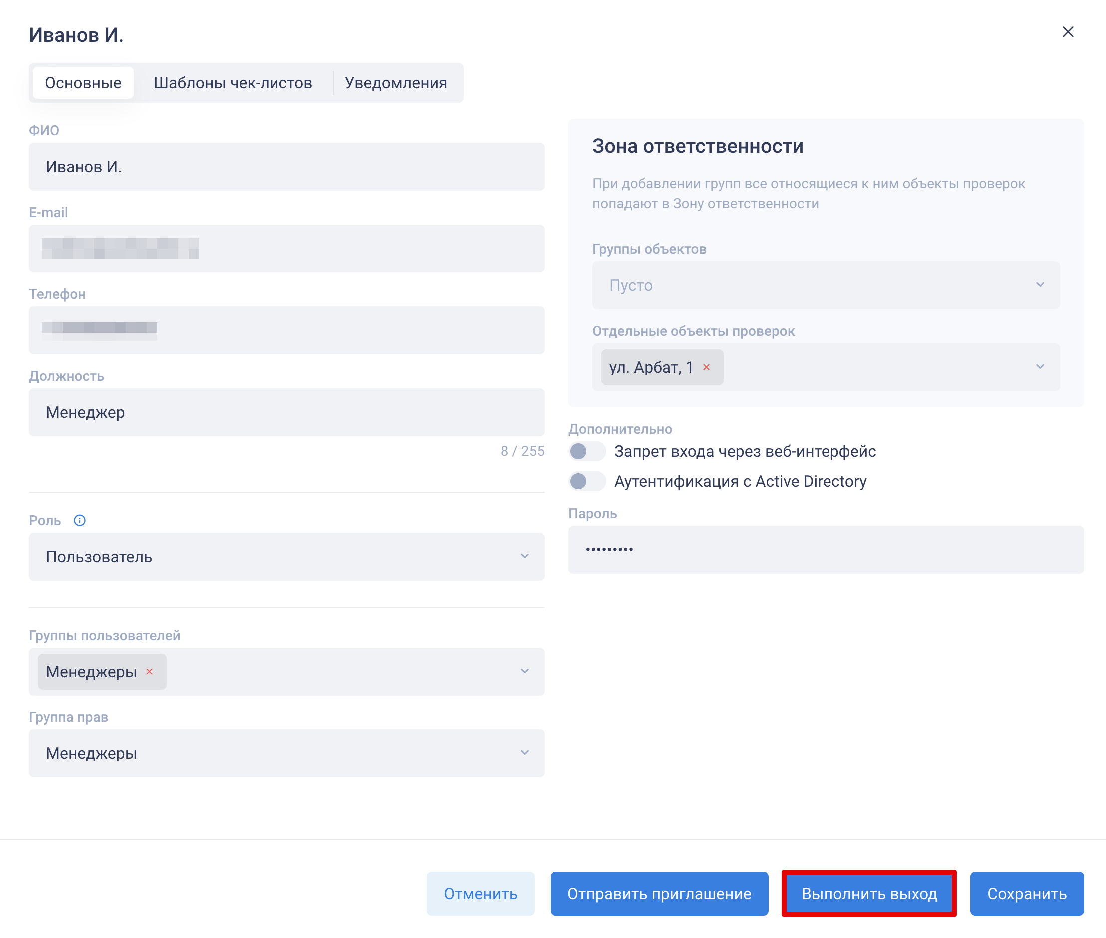Click the ул. Арбат, 1 tag text
The width and height of the screenshot is (1106, 938).
coord(651,367)
